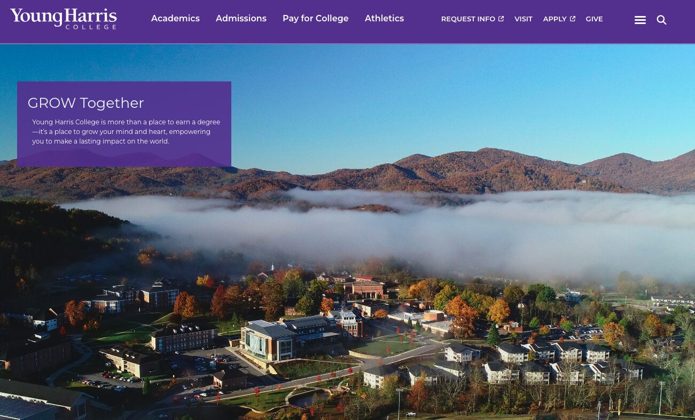Click the purple navigation header bar
This screenshot has width=695, height=420.
point(347,21)
